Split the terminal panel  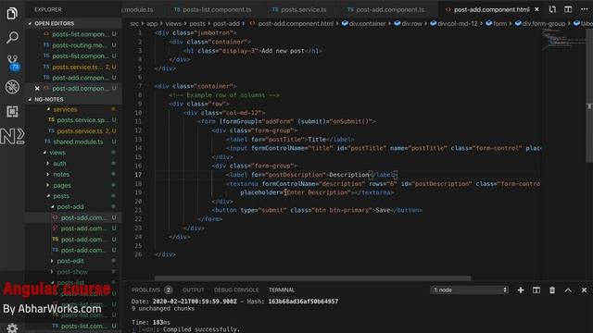536,290
